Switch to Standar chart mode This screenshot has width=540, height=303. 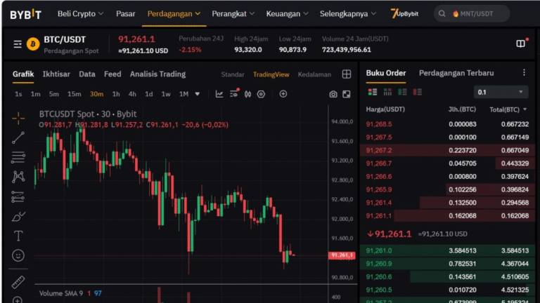click(233, 74)
